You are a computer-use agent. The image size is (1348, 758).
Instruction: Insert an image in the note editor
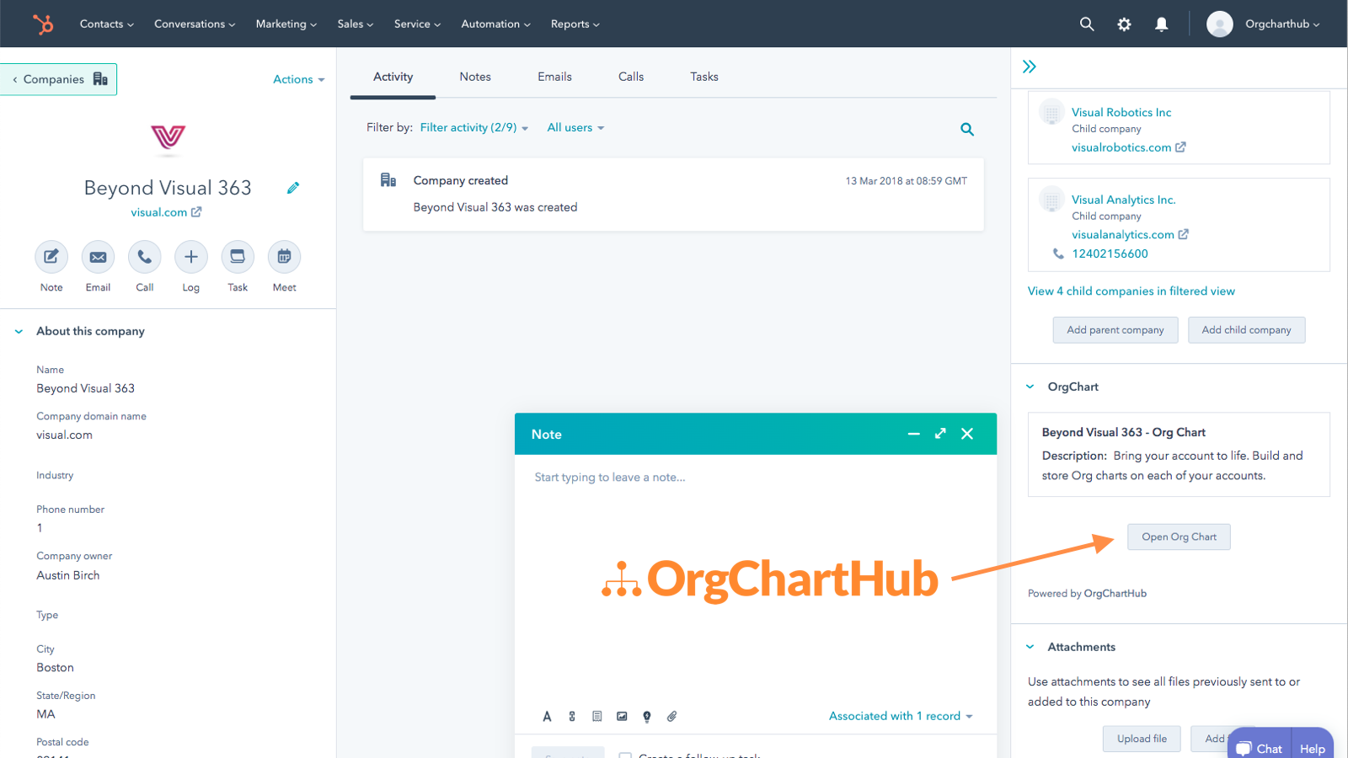622,716
